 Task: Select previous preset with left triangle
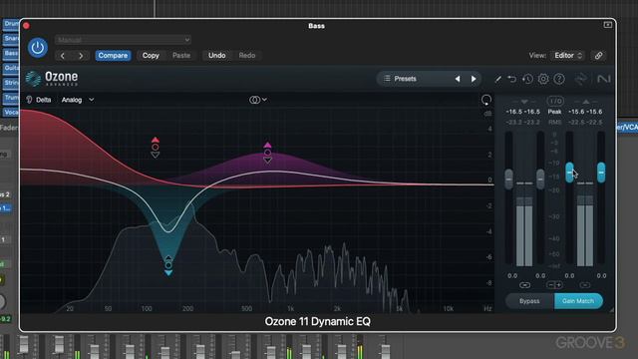point(458,79)
